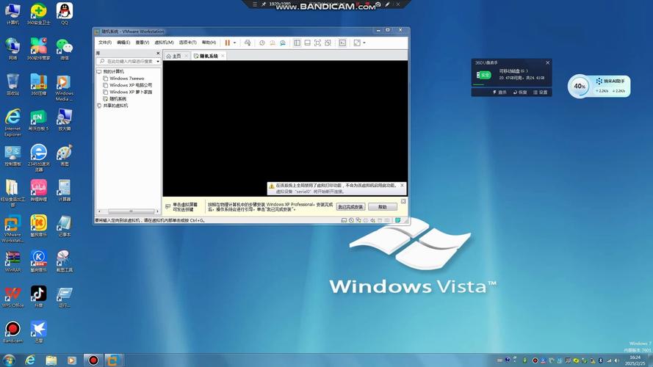Select Windows 7seewo in the library
The height and width of the screenshot is (367, 653).
(x=126, y=79)
